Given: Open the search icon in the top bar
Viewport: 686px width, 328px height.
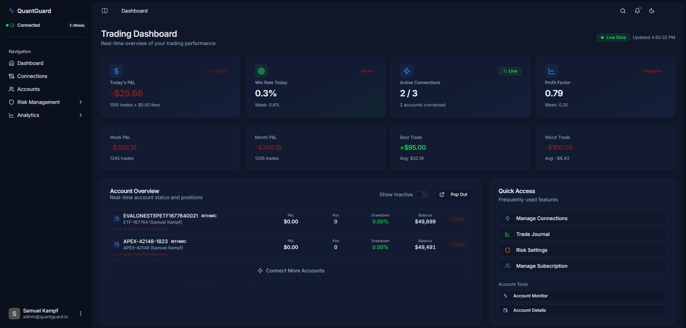Looking at the screenshot, I should click(x=623, y=11).
